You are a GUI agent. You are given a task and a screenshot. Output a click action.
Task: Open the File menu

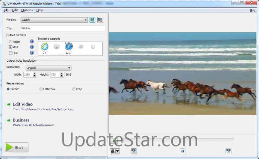pos(6,10)
